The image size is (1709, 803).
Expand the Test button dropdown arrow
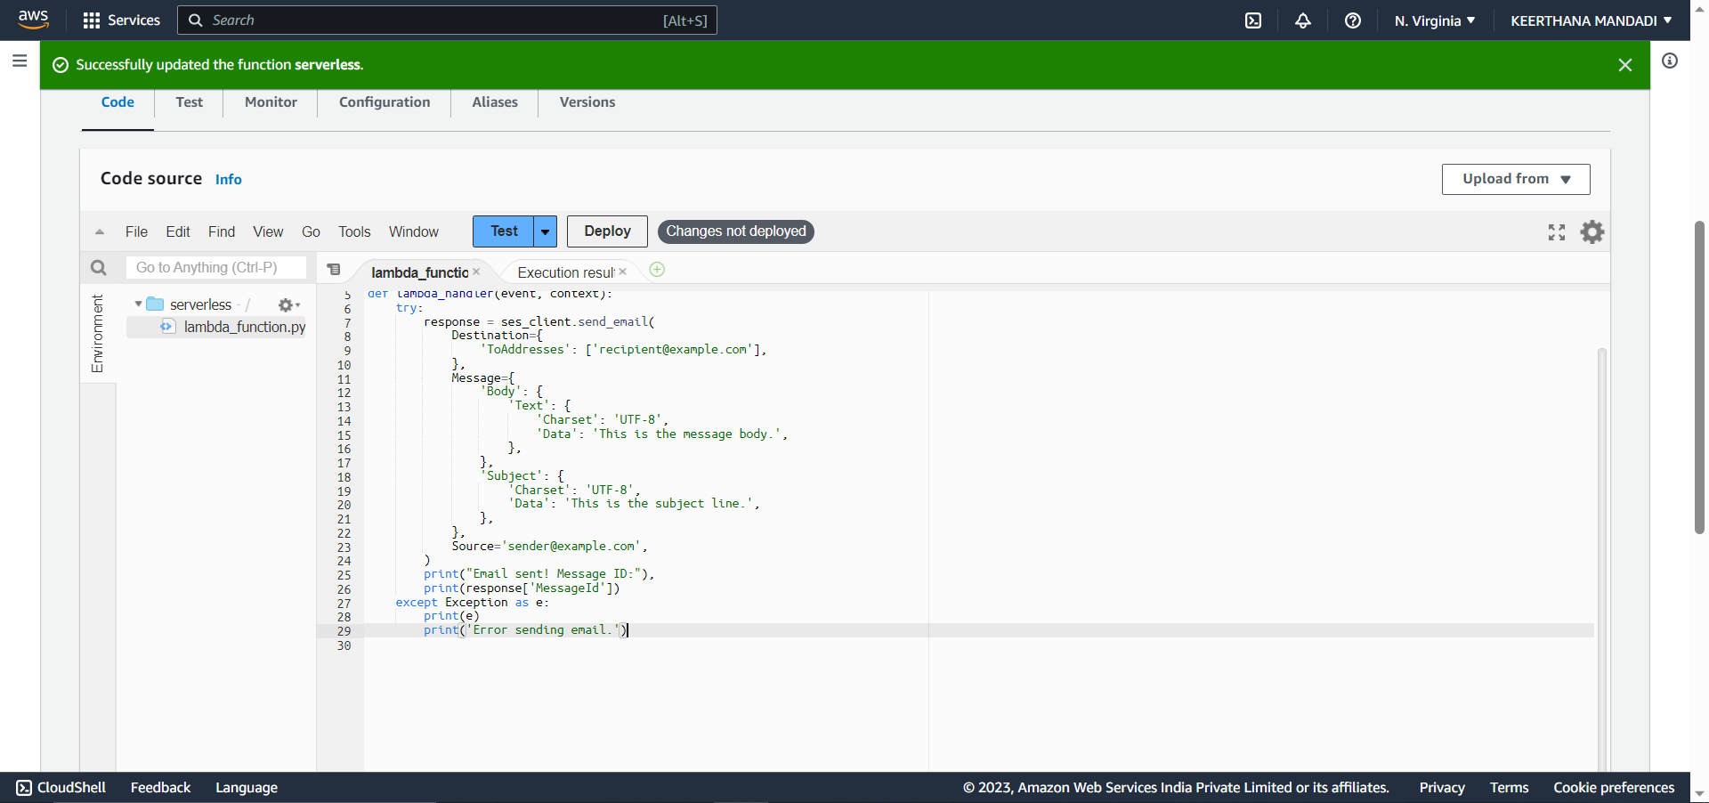coord(544,231)
